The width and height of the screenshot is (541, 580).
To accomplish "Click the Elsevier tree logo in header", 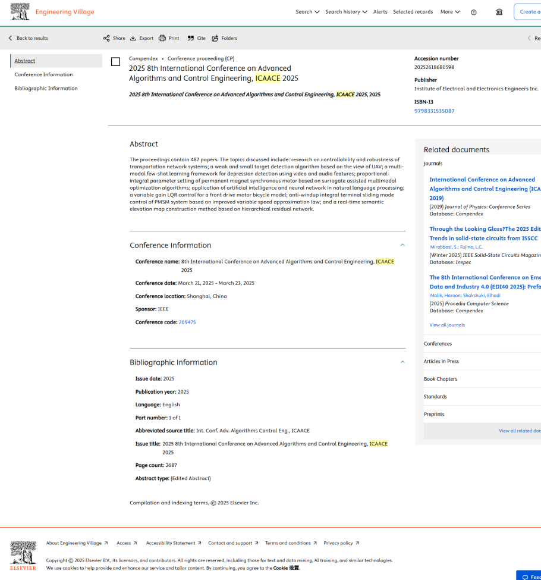I will click(x=20, y=11).
